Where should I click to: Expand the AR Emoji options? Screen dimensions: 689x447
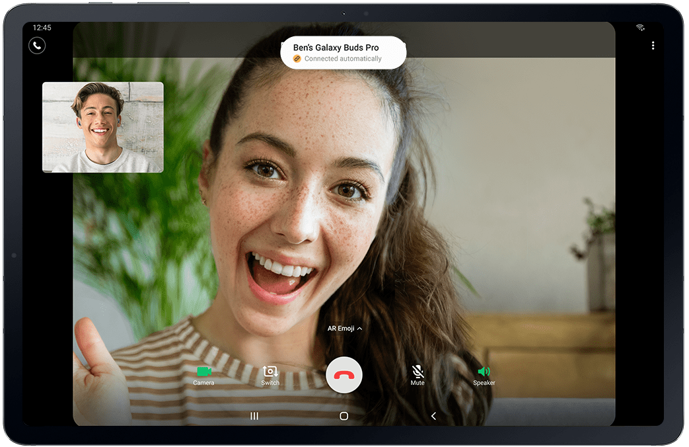345,328
